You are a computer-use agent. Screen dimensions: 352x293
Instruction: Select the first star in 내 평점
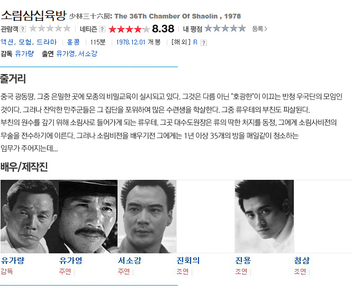point(209,28)
